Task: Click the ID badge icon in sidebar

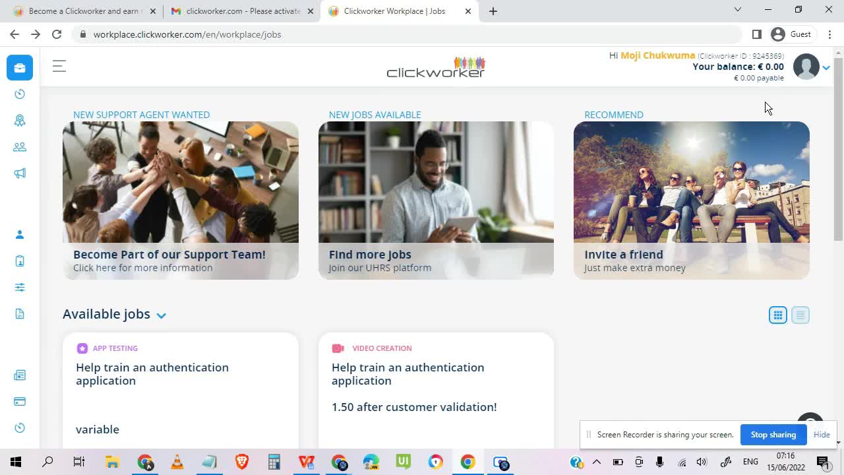Action: (20, 261)
